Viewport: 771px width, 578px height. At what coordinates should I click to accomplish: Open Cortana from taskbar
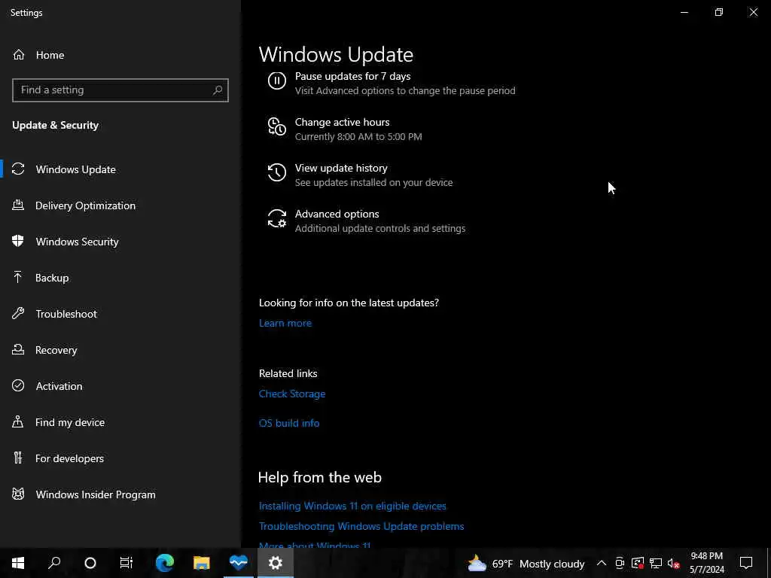pos(90,563)
